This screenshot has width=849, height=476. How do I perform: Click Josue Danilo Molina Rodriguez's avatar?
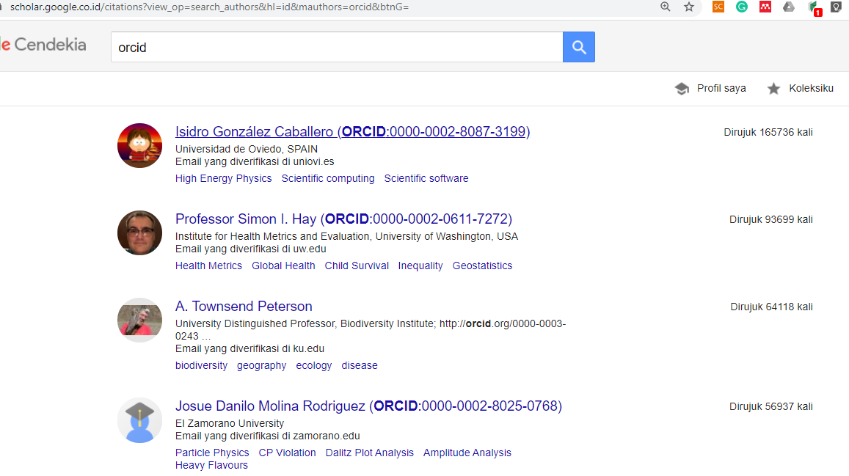[139, 420]
